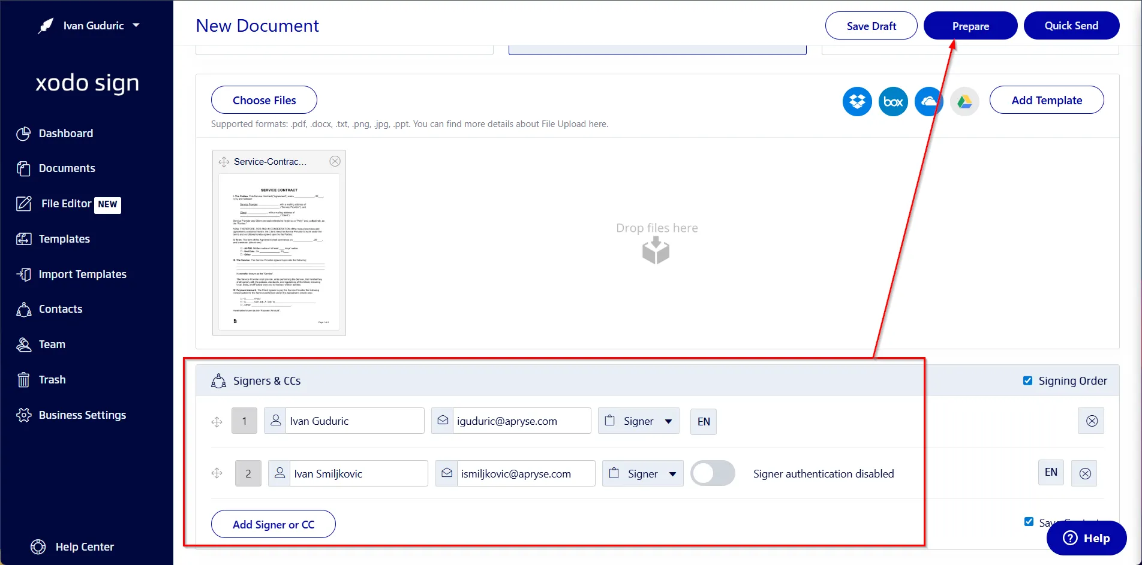Click the Dashboard pie chart icon
Viewport: 1142px width, 565px height.
point(23,134)
